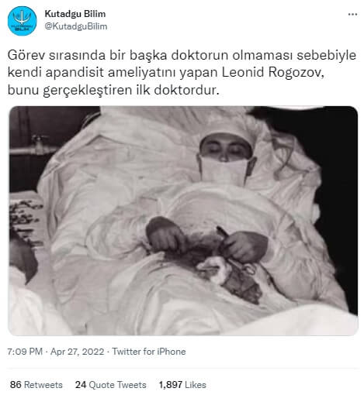
Task: Click the 86 Retweets link
Action: click(x=36, y=385)
